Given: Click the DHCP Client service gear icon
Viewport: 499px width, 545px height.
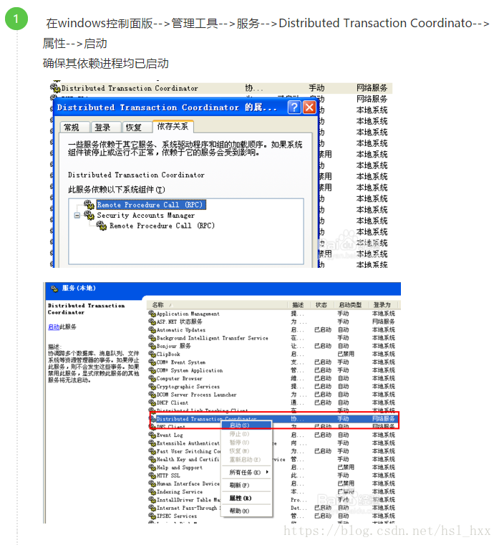Looking at the screenshot, I should point(152,402).
